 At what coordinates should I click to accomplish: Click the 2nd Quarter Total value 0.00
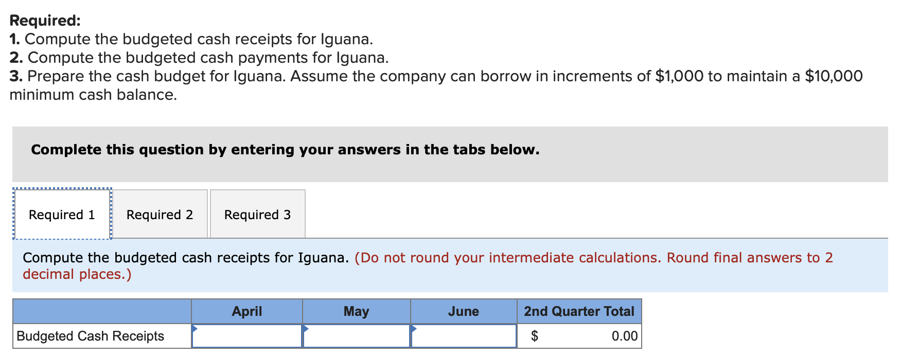point(624,336)
